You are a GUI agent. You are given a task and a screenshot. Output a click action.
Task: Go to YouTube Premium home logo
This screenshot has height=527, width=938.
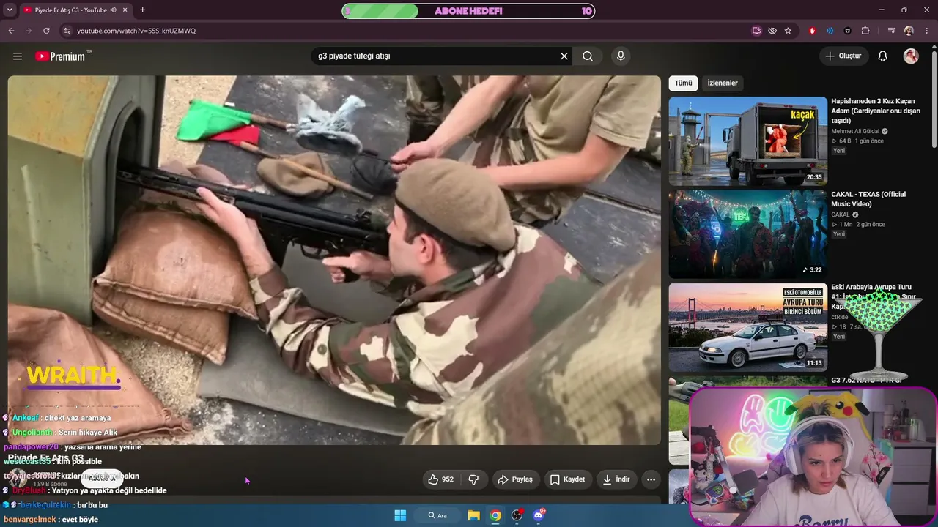click(61, 56)
